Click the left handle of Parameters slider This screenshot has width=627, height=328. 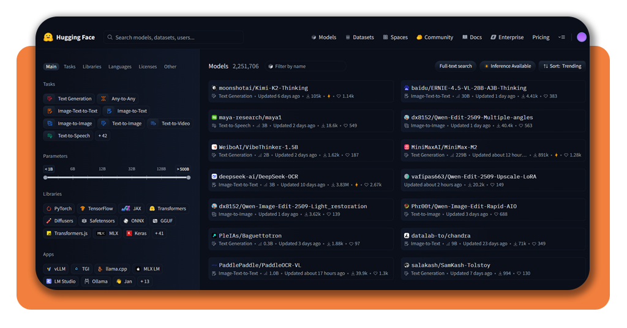click(x=45, y=177)
